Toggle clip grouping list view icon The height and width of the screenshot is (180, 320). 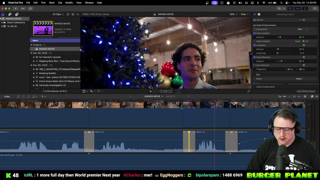(x=68, y=14)
